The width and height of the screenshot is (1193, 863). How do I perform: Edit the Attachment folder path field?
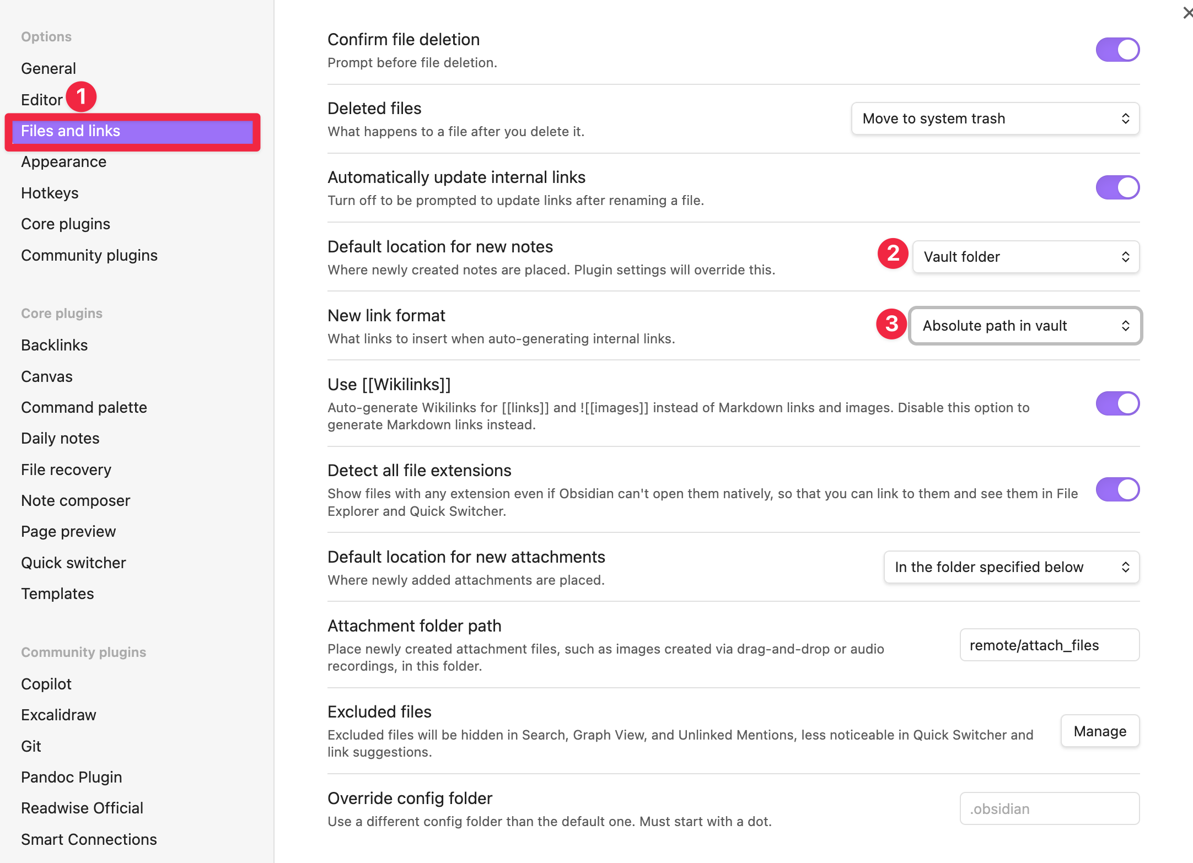(x=1049, y=645)
